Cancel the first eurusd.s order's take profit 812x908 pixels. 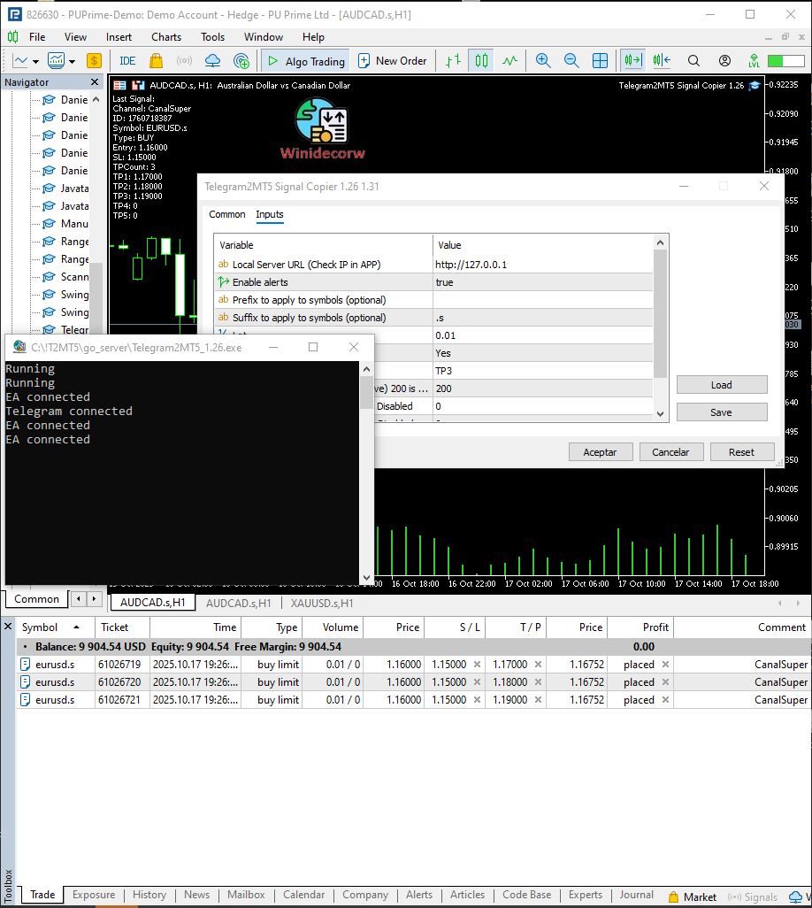[538, 665]
